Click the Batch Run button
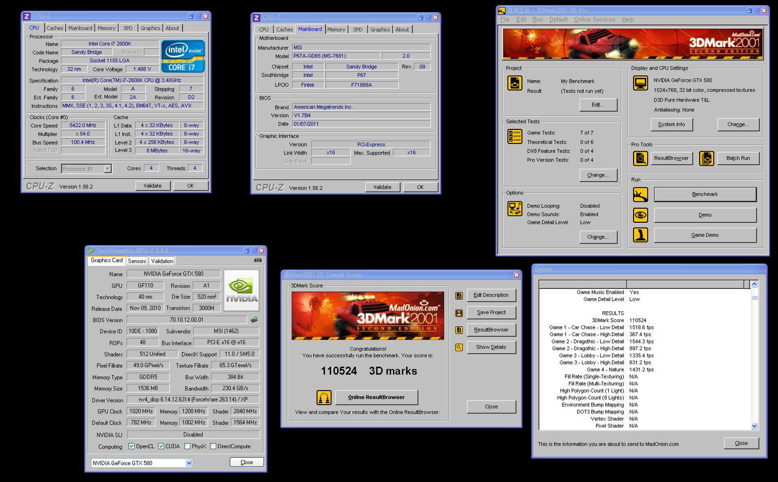Viewport: 778px width, 482px height. tap(738, 158)
